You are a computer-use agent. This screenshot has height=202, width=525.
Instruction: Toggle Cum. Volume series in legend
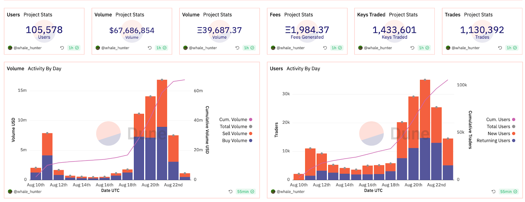point(233,120)
